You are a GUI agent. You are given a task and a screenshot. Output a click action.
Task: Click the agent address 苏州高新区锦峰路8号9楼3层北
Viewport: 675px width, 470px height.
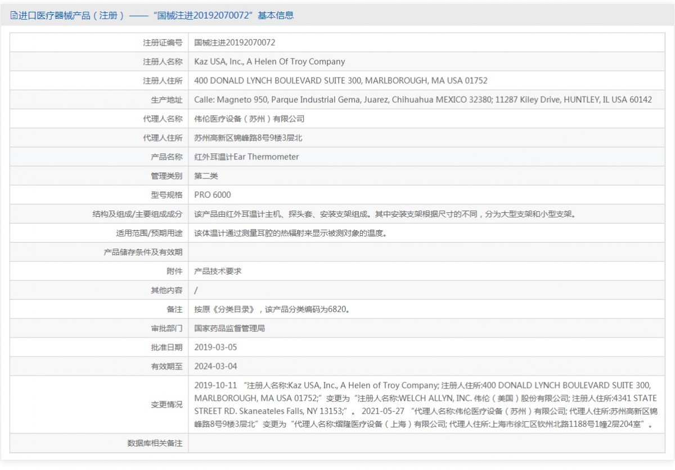coord(248,138)
